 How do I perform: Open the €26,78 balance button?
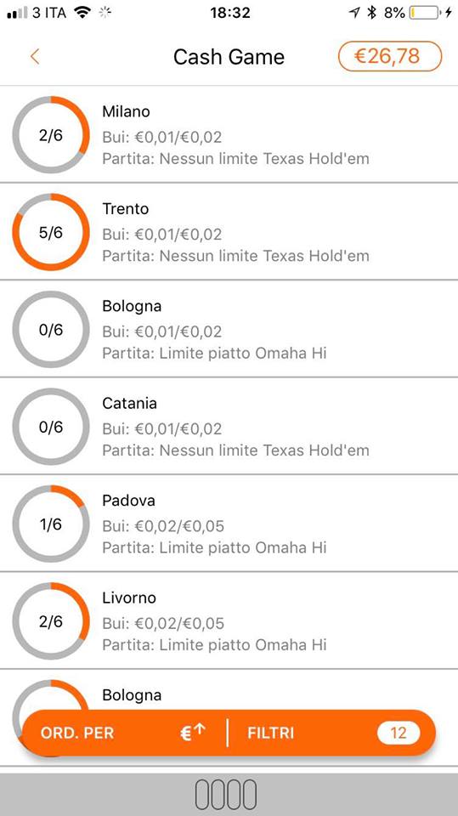click(x=390, y=56)
